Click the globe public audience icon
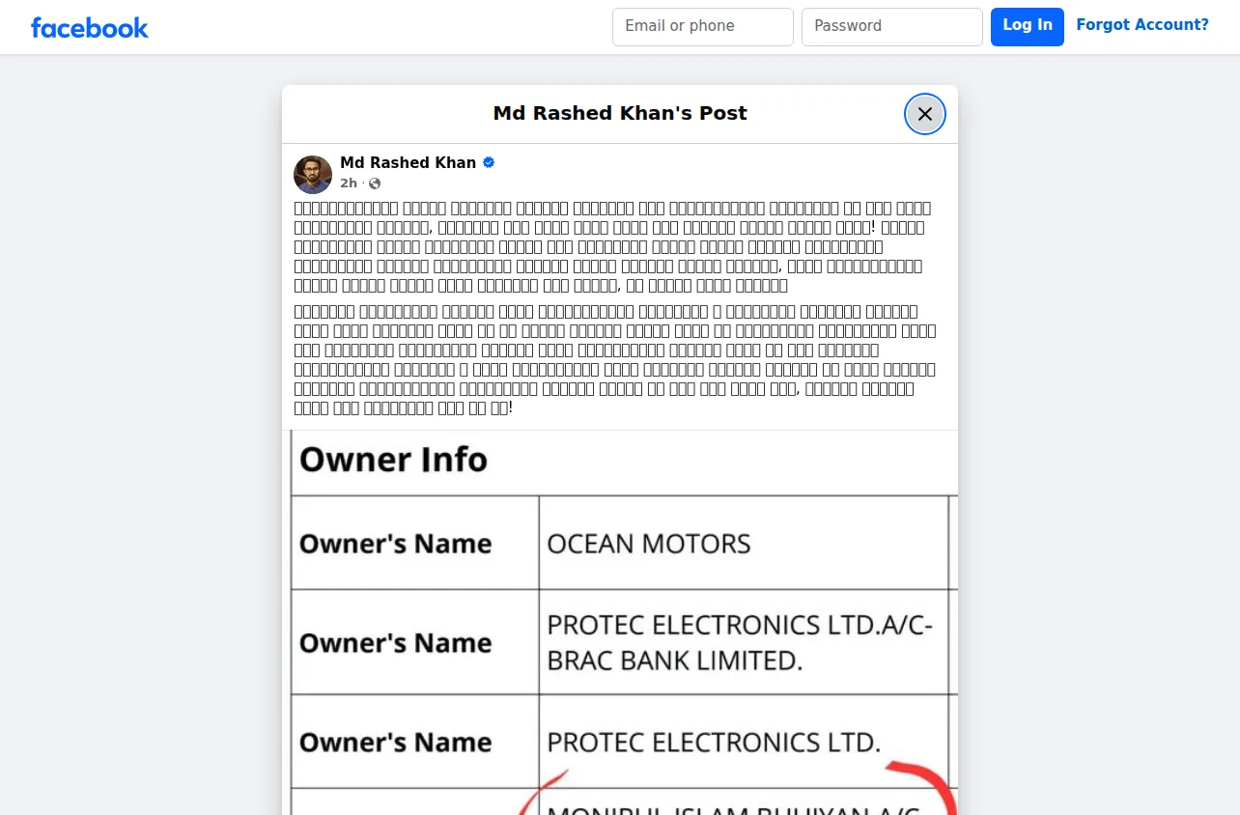The width and height of the screenshot is (1240, 815). point(375,183)
